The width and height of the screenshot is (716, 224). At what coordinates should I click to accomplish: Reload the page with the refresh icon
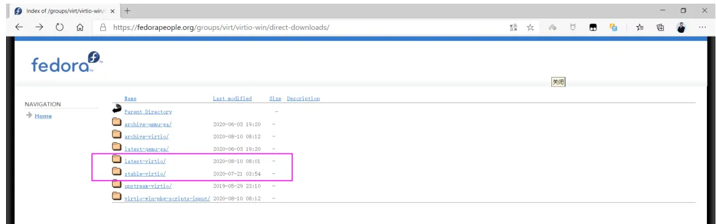pyautogui.click(x=59, y=27)
